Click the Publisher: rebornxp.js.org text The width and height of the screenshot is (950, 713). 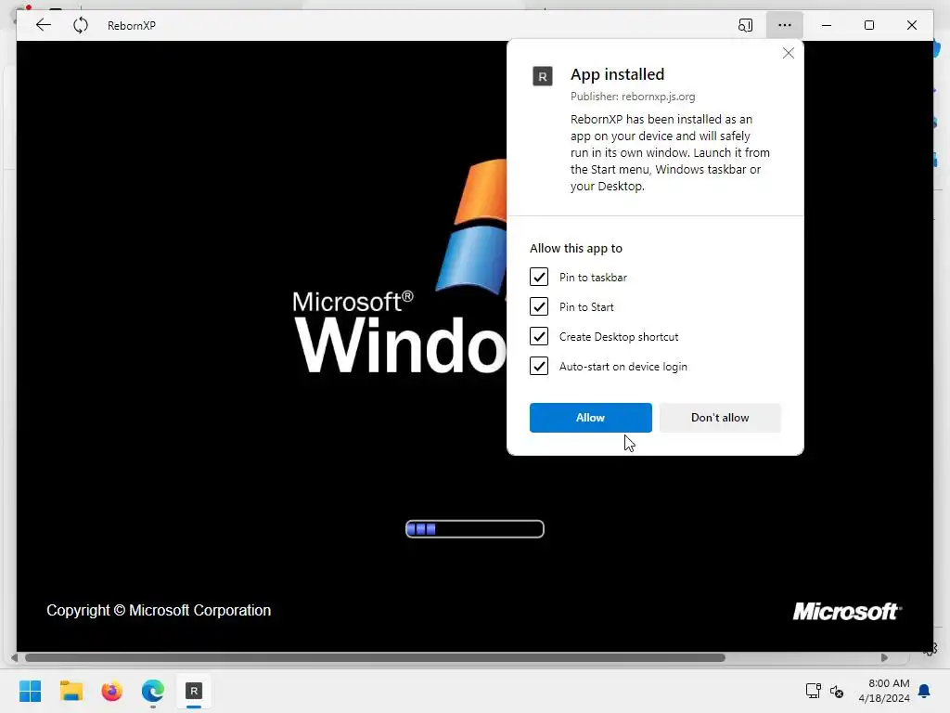pos(633,97)
